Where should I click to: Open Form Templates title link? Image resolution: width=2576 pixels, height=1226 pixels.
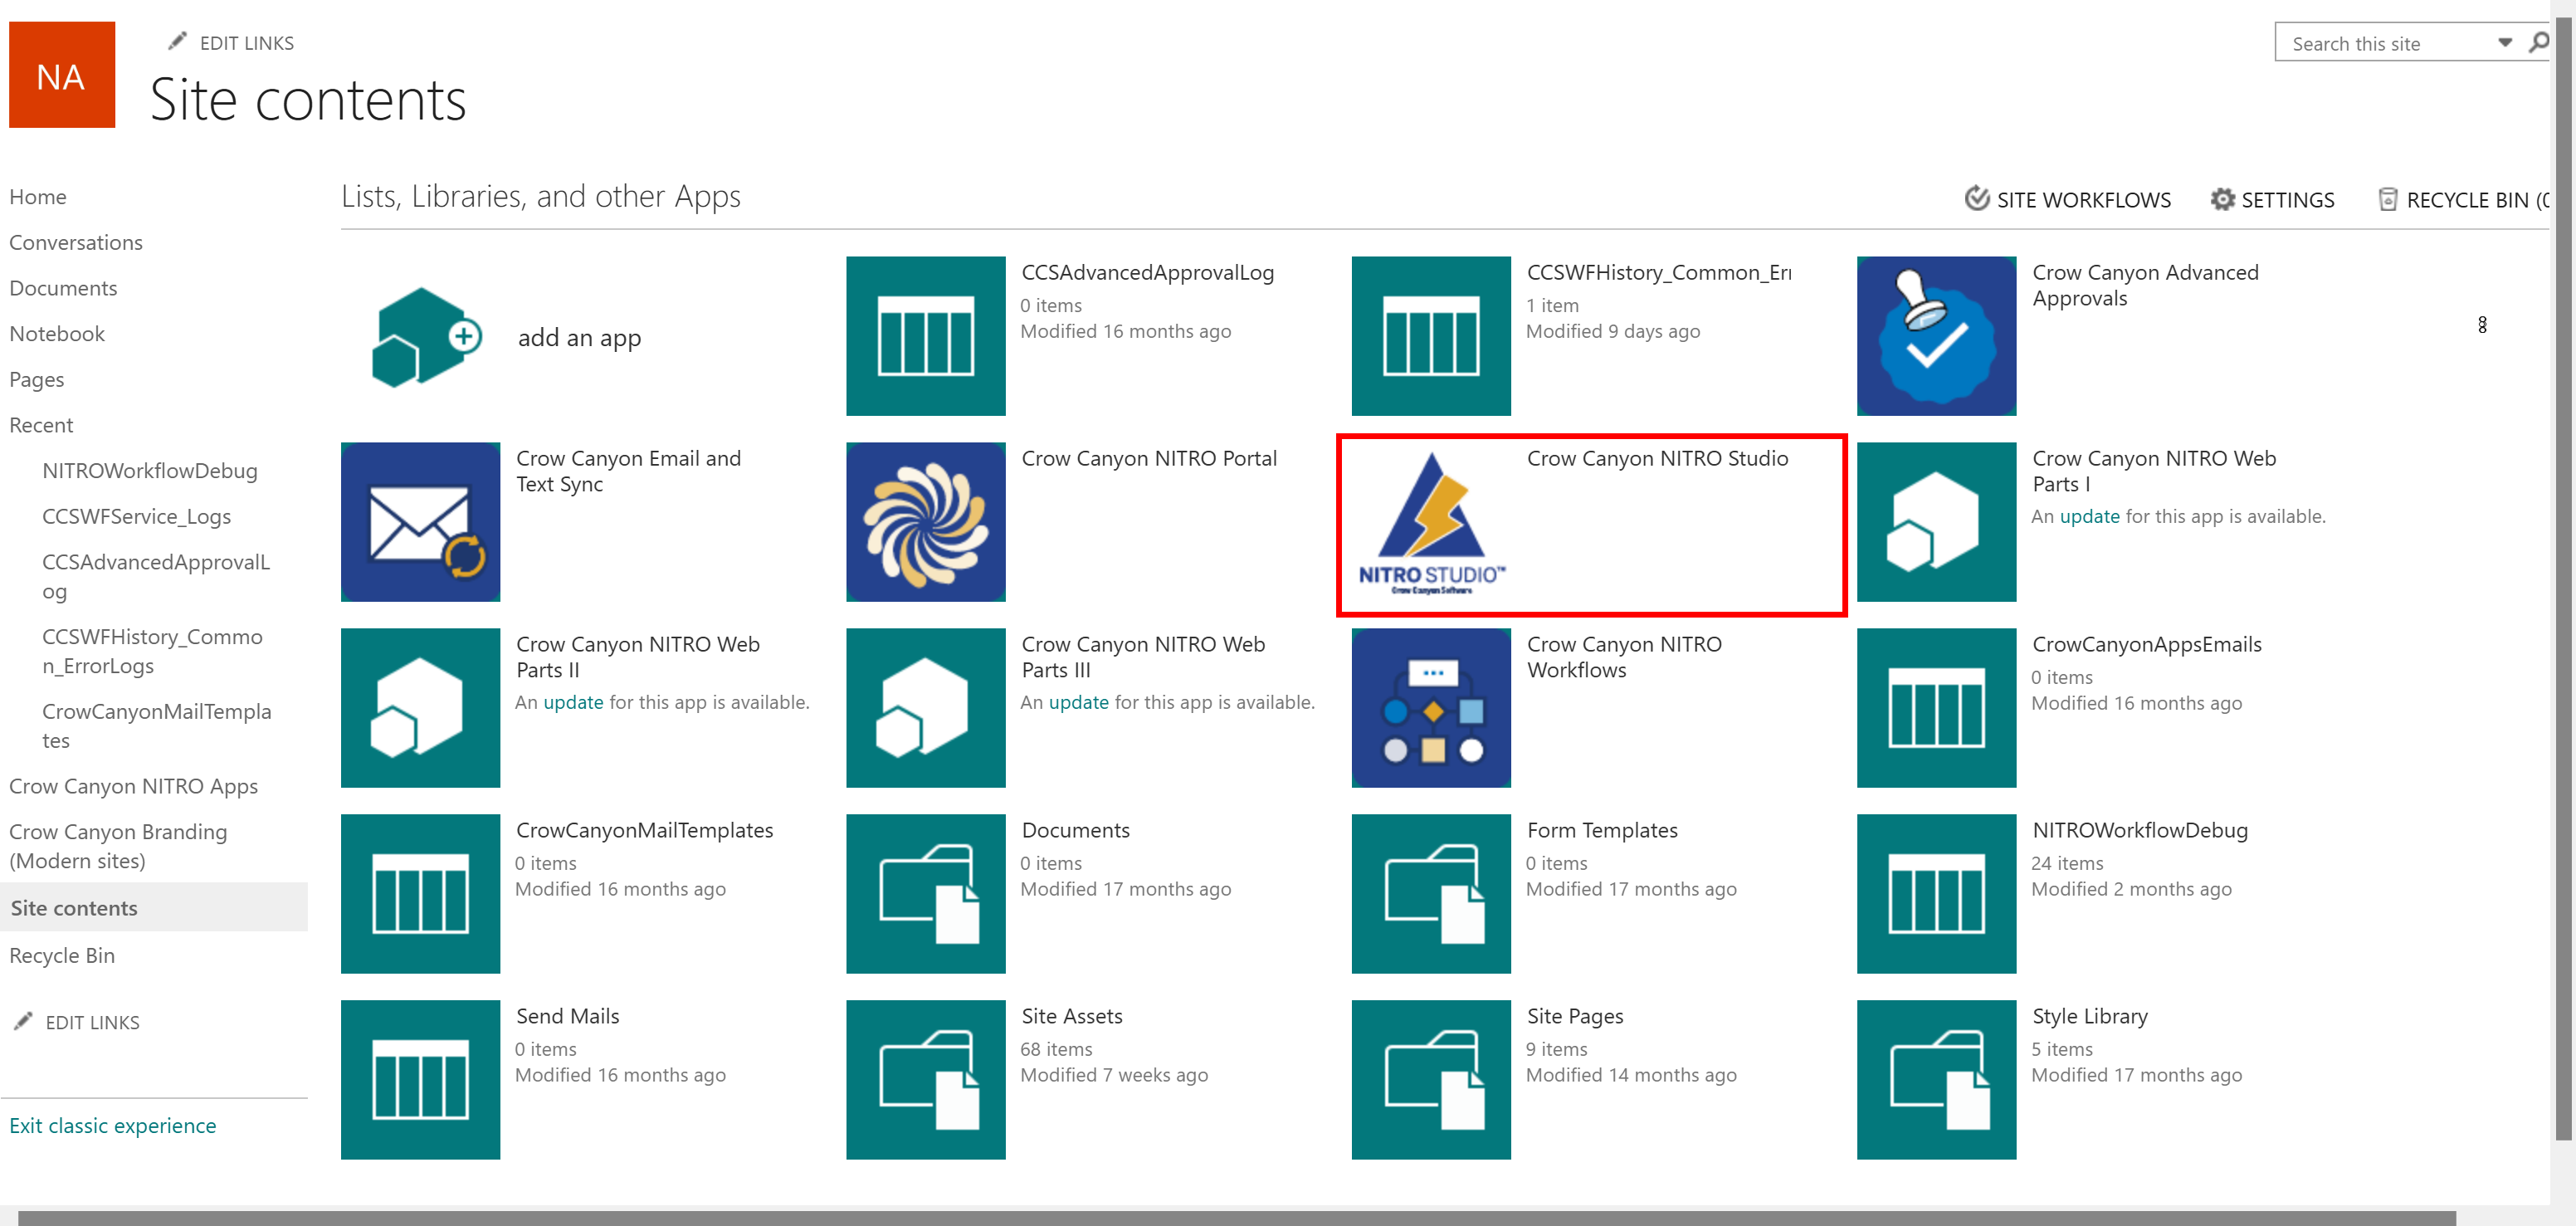pos(1602,831)
